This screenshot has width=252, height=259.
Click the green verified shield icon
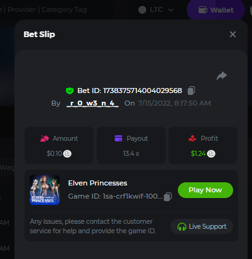pyautogui.click(x=70, y=91)
